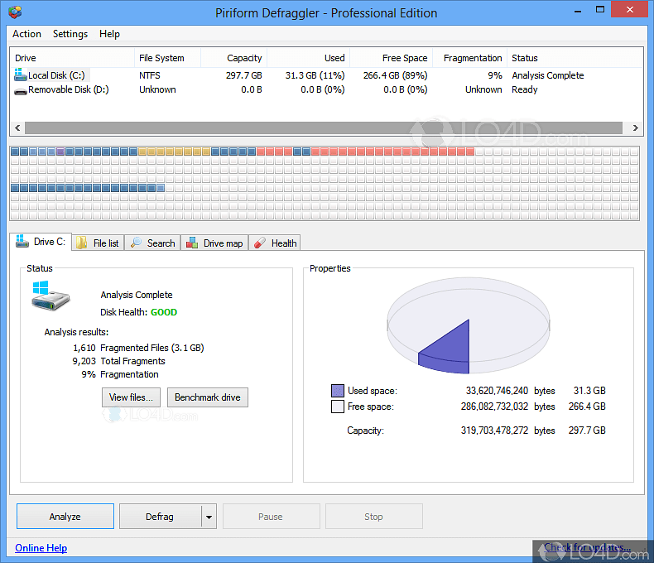Open the Settings menu
This screenshot has width=654, height=563.
tap(70, 34)
